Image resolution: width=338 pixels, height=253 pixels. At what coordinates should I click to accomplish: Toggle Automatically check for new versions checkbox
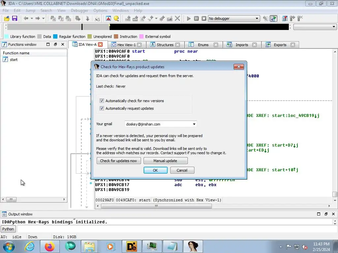[102, 101]
